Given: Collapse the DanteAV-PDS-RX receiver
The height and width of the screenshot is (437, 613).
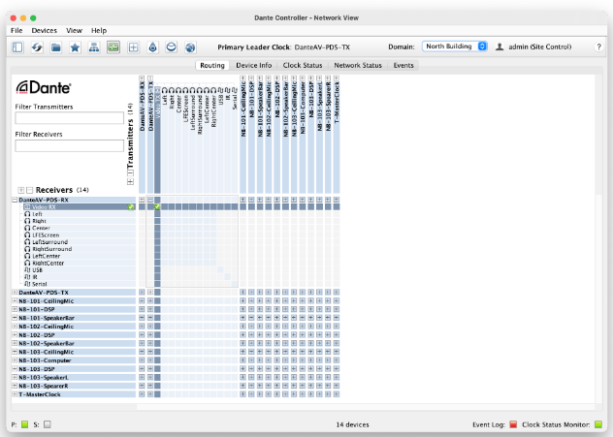Looking at the screenshot, I should [x=15, y=200].
